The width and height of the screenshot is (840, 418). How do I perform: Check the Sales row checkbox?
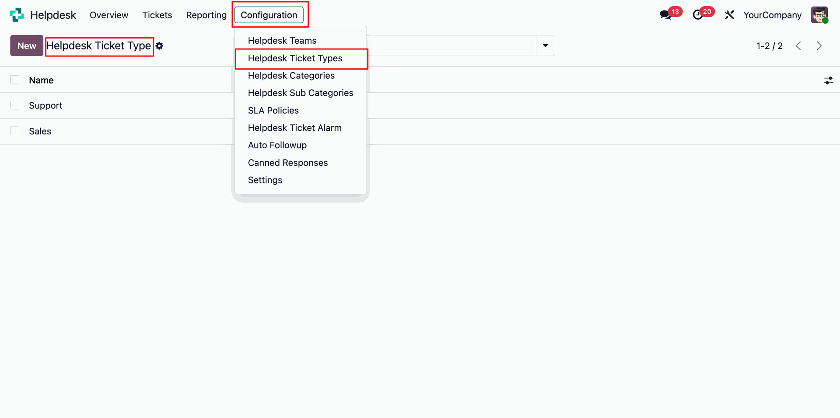pyautogui.click(x=15, y=131)
